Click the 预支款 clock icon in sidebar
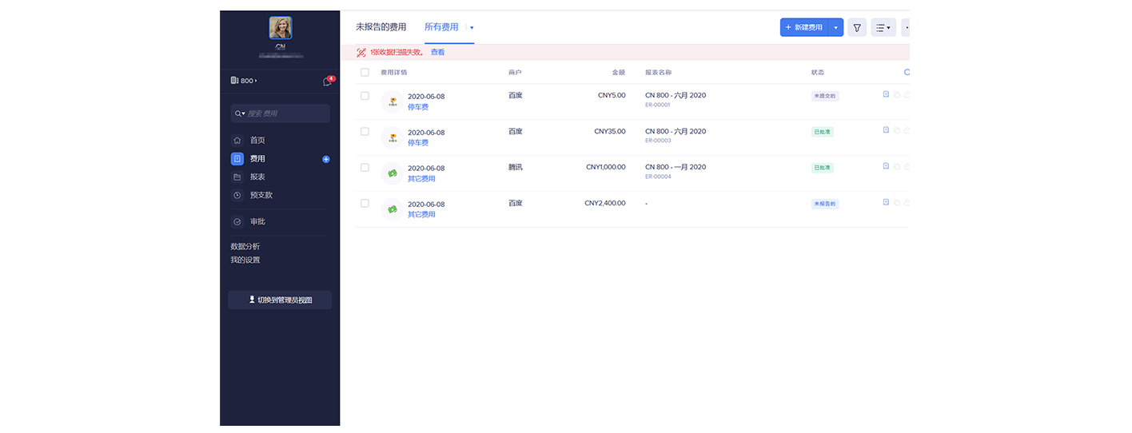Viewport: 1132px width, 433px height. pos(237,195)
